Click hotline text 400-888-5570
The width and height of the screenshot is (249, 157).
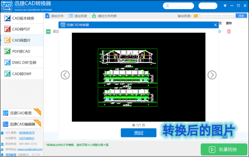coord(28,144)
